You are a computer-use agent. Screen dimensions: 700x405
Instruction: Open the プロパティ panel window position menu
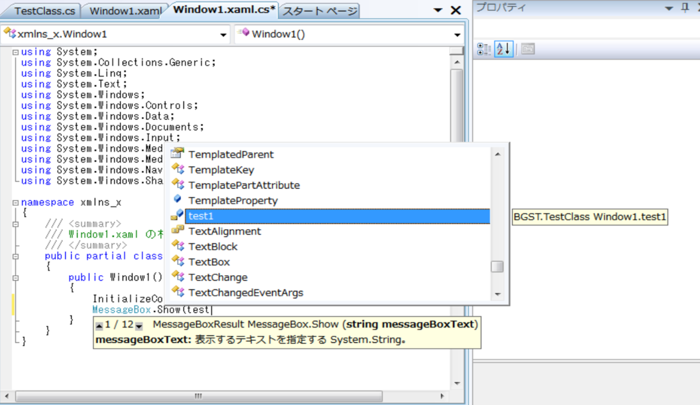pyautogui.click(x=668, y=7)
